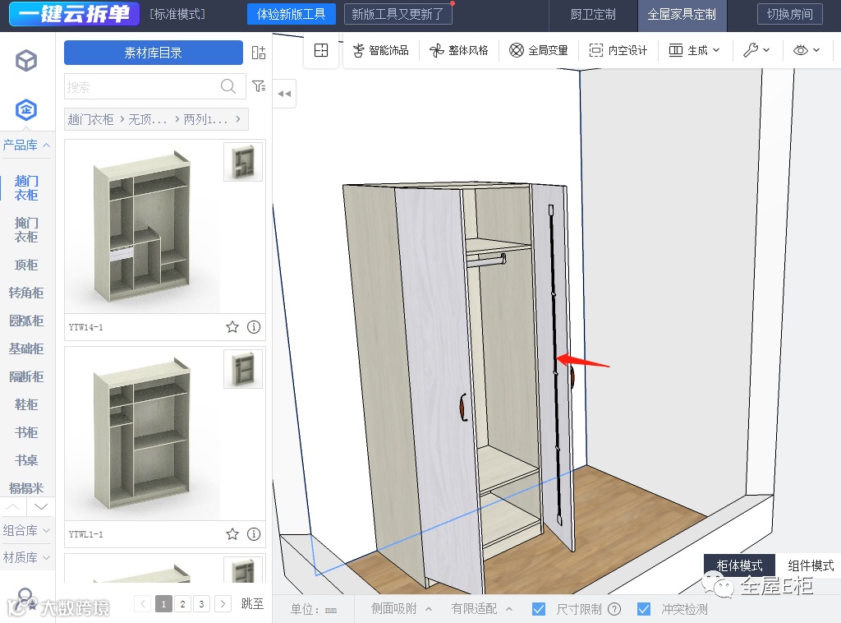Select 书柜 category
Viewport: 841px width, 623px height.
(26, 432)
